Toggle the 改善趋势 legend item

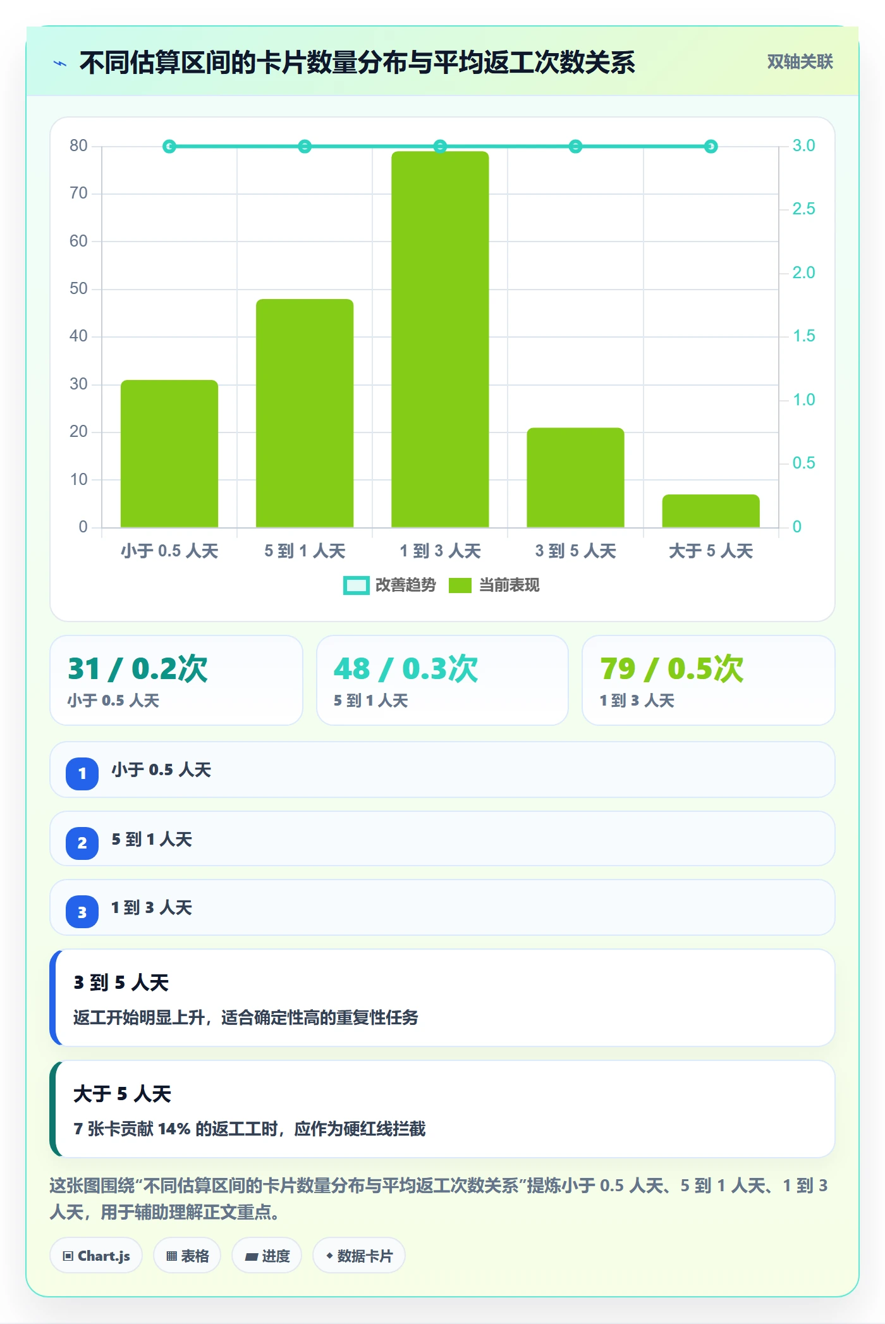(389, 585)
